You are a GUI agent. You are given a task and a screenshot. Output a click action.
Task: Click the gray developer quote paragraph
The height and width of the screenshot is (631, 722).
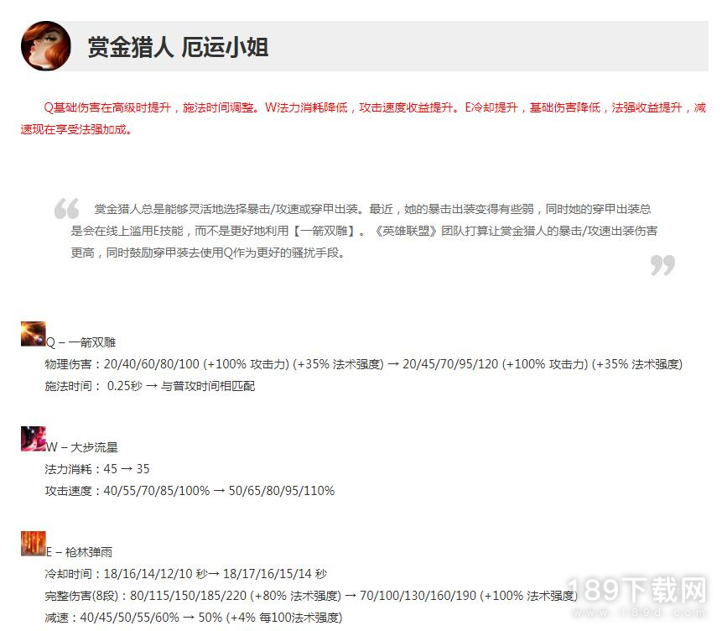point(364,231)
